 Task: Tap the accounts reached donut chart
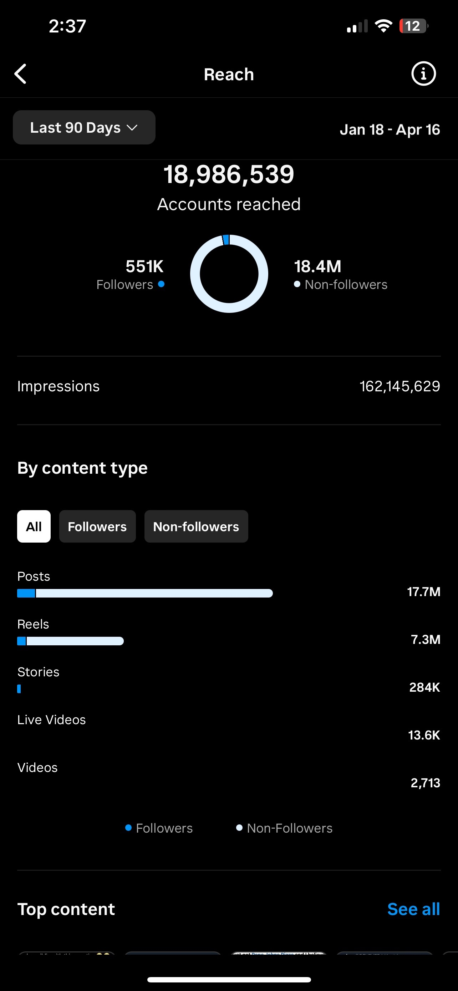229,274
